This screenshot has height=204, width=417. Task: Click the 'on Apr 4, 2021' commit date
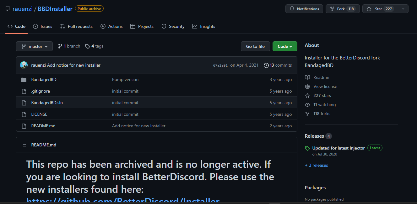pyautogui.click(x=244, y=65)
